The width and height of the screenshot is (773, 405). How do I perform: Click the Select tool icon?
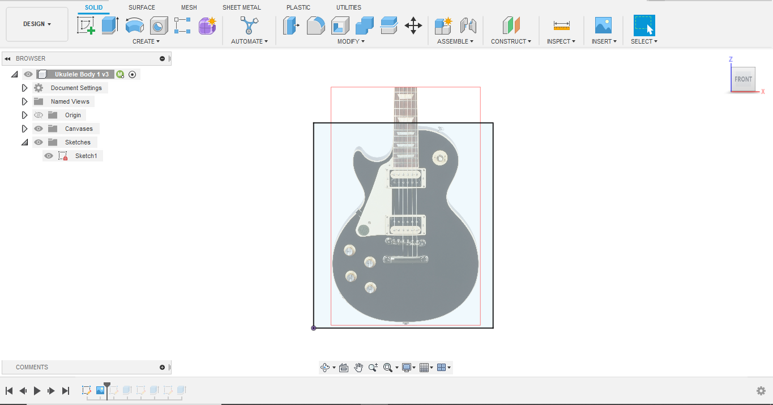point(644,25)
